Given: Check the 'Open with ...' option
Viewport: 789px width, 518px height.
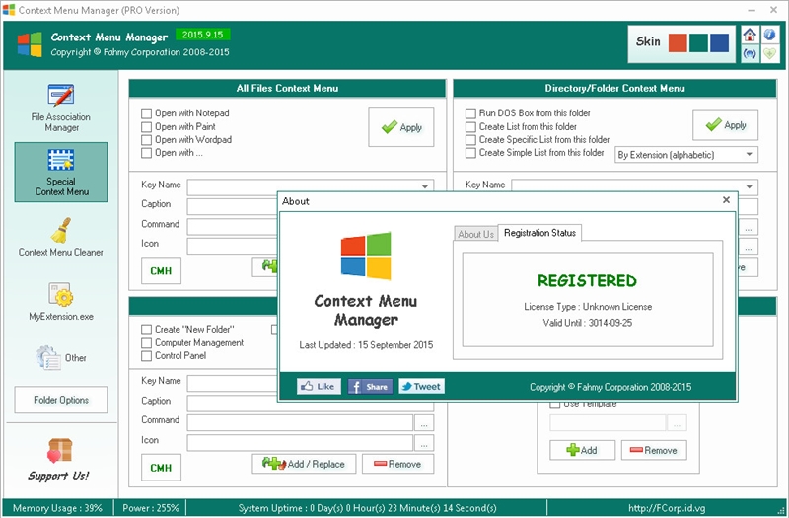Looking at the screenshot, I should click(146, 153).
